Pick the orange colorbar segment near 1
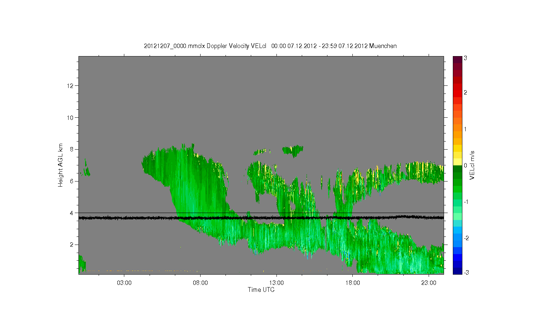The height and width of the screenshot is (330, 550). (457, 128)
